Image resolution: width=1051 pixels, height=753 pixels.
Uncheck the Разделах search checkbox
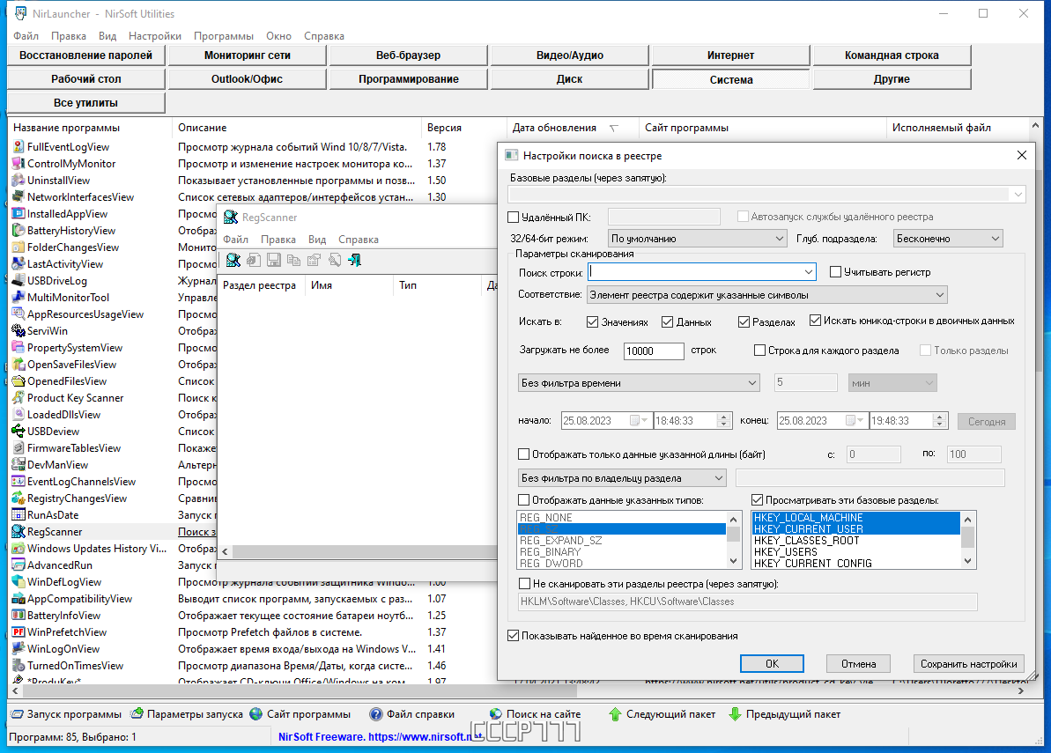coord(744,322)
